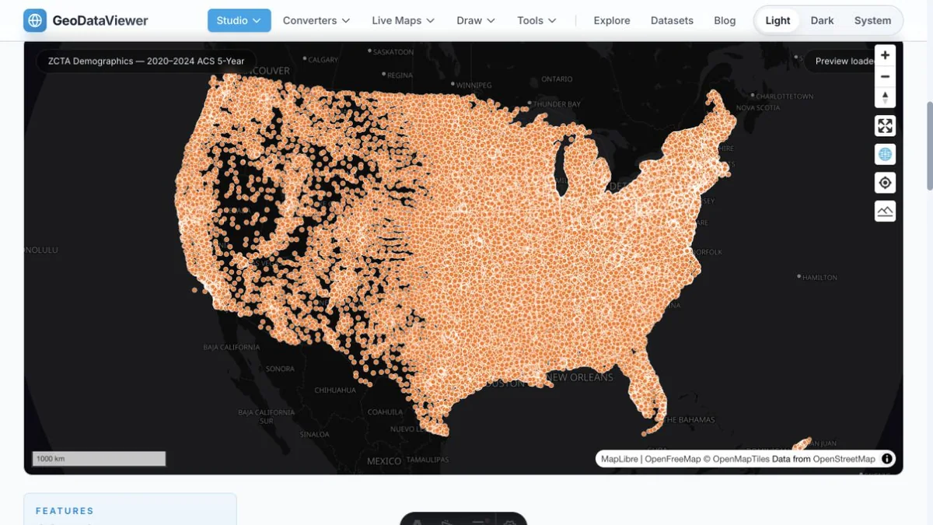Switch to the Dark theme

[x=822, y=20]
